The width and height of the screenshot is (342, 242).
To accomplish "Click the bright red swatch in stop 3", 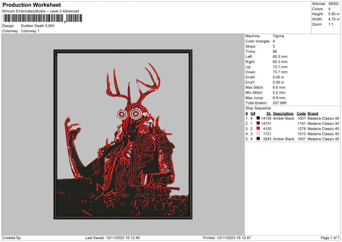I will [258, 128].
